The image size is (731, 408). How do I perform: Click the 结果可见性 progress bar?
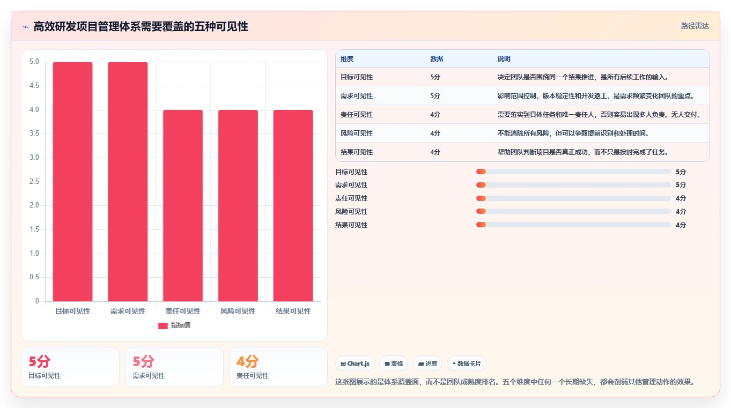click(574, 225)
